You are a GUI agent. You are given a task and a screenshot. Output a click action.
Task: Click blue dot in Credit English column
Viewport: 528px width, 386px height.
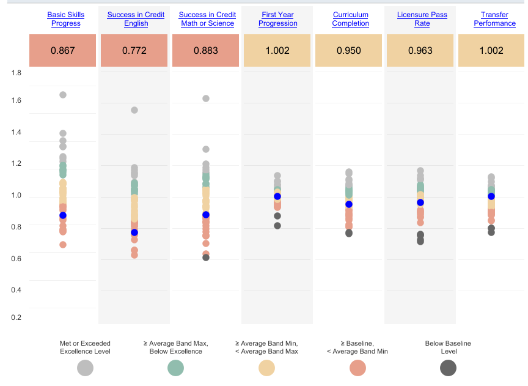(134, 232)
